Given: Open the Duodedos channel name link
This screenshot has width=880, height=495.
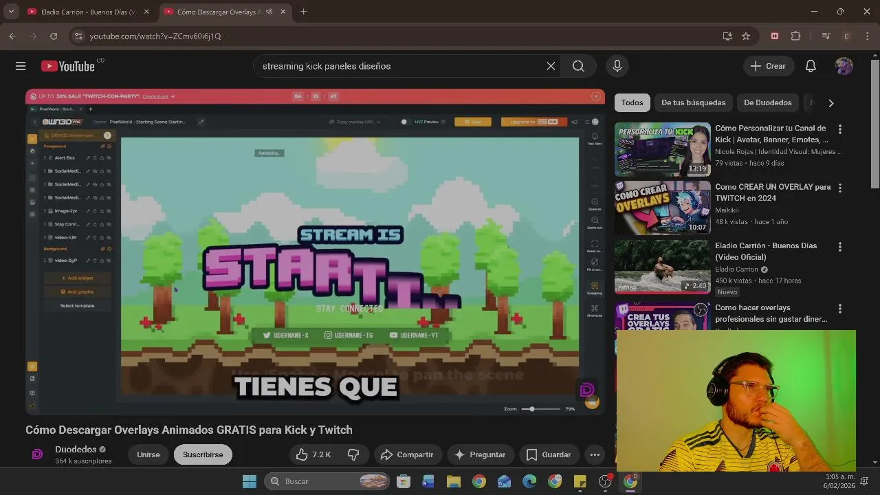Looking at the screenshot, I should pos(76,449).
